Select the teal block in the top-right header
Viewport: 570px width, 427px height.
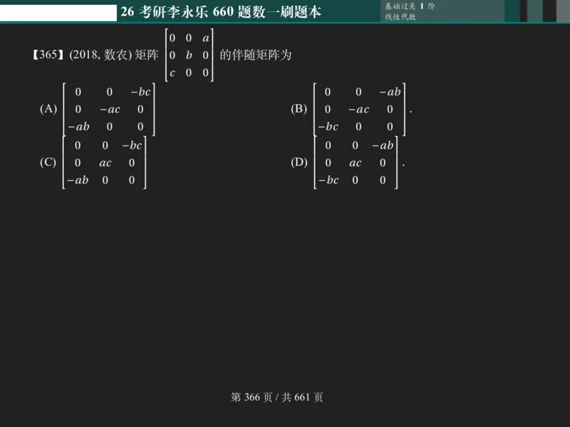pos(512,10)
